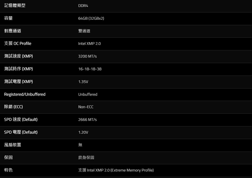Click the 64GB (32GBx2) capacity value

[91, 18]
